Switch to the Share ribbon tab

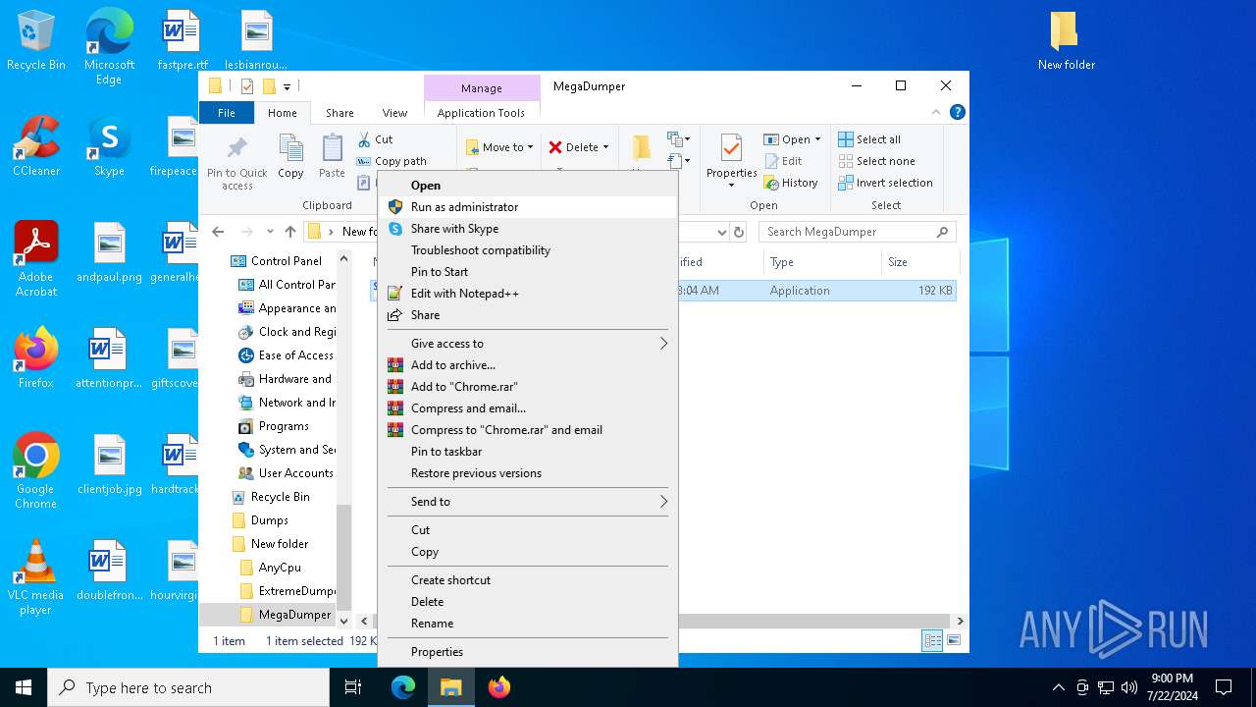[x=340, y=113]
